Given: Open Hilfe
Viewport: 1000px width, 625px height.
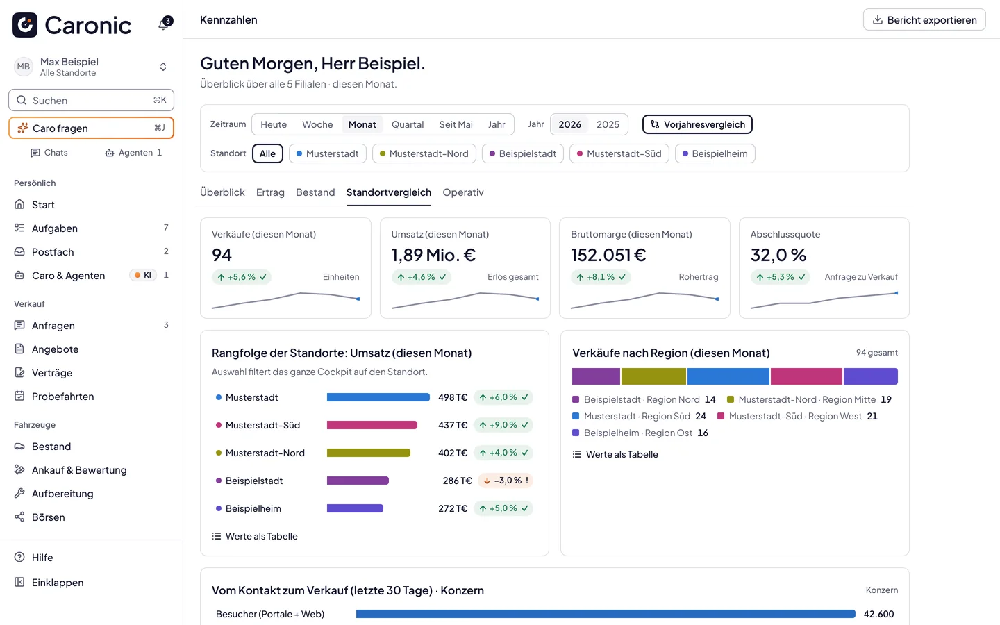Looking at the screenshot, I should tap(91, 558).
